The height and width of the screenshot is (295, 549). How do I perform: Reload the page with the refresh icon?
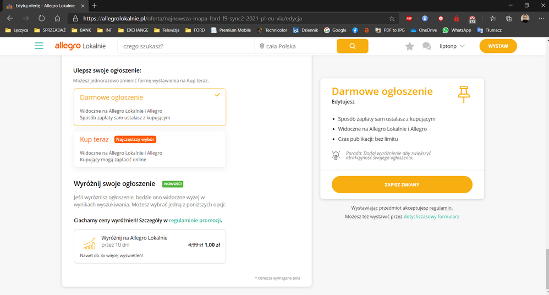pyautogui.click(x=41, y=18)
